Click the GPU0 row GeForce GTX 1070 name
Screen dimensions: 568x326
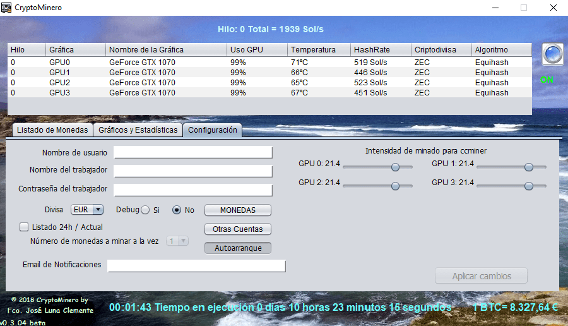pos(166,63)
